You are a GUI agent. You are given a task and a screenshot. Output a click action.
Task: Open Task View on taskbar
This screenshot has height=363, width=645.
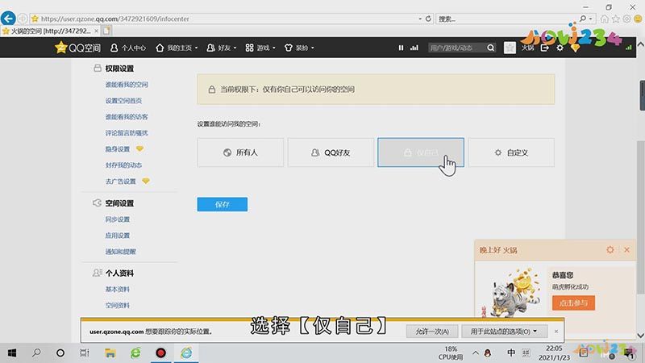(x=85, y=353)
